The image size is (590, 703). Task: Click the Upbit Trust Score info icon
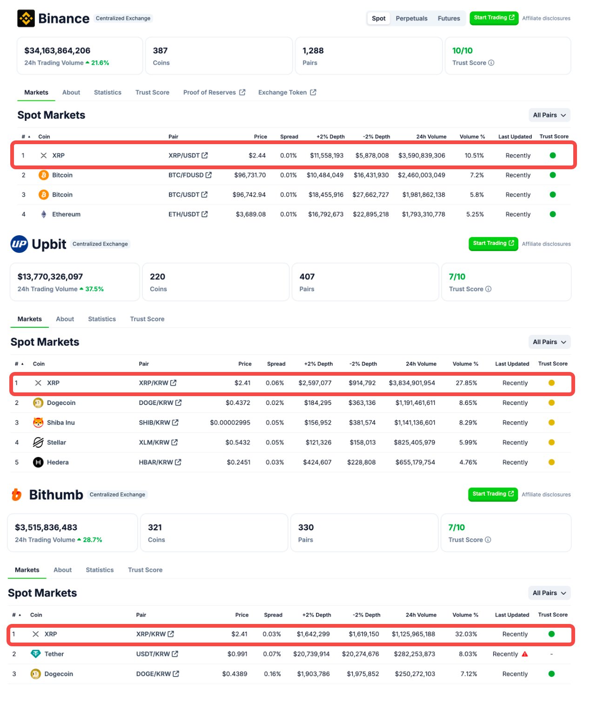pos(489,289)
